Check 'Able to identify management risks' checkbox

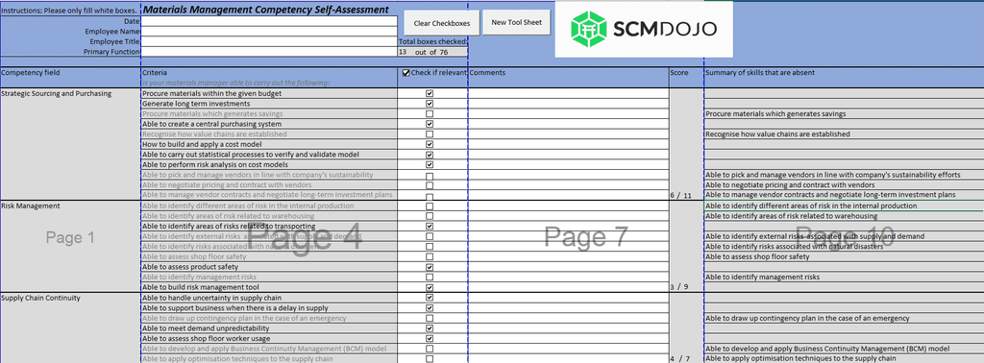[430, 278]
